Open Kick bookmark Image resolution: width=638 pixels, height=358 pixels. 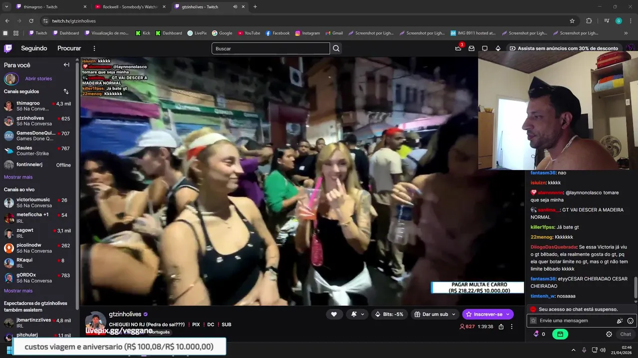click(143, 33)
